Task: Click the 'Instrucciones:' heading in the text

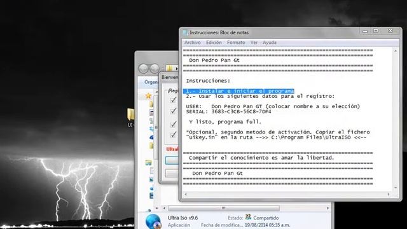Action: pyautogui.click(x=208, y=81)
